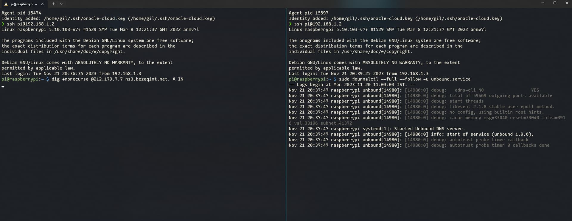Image resolution: width=572 pixels, height=221 pixels.
Task: Click the left pane ssh pi@192.168.1.2 command
Action: point(30,24)
